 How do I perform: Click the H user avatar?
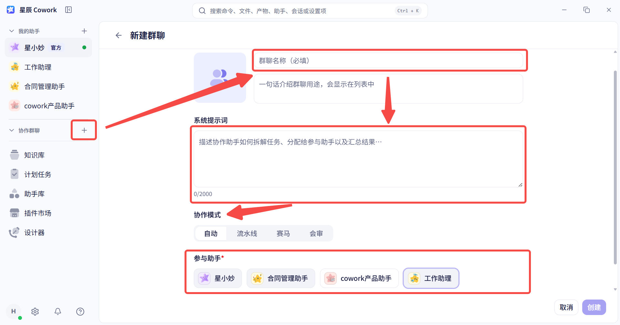click(x=14, y=311)
